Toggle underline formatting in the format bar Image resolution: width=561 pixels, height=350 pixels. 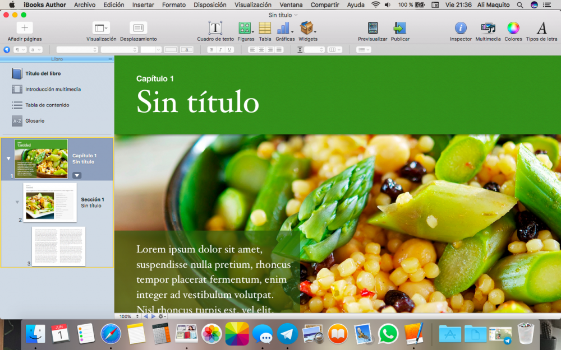pyautogui.click(x=229, y=50)
